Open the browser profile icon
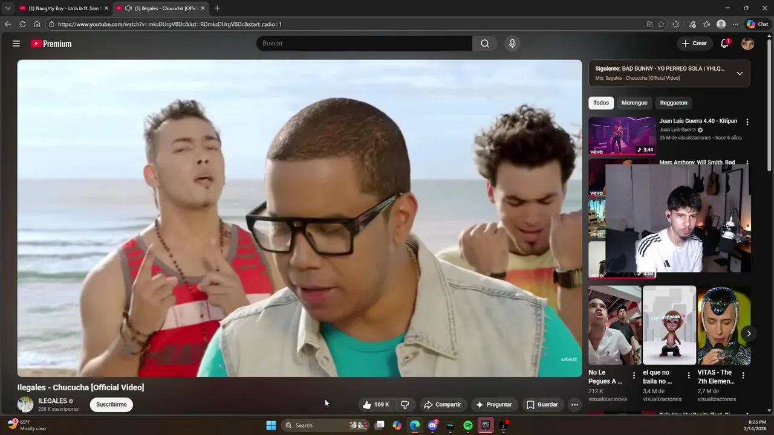This screenshot has height=435, width=774. pyautogui.click(x=721, y=24)
